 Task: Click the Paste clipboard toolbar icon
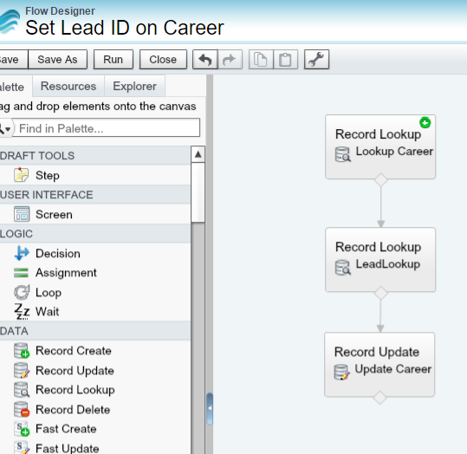285,60
